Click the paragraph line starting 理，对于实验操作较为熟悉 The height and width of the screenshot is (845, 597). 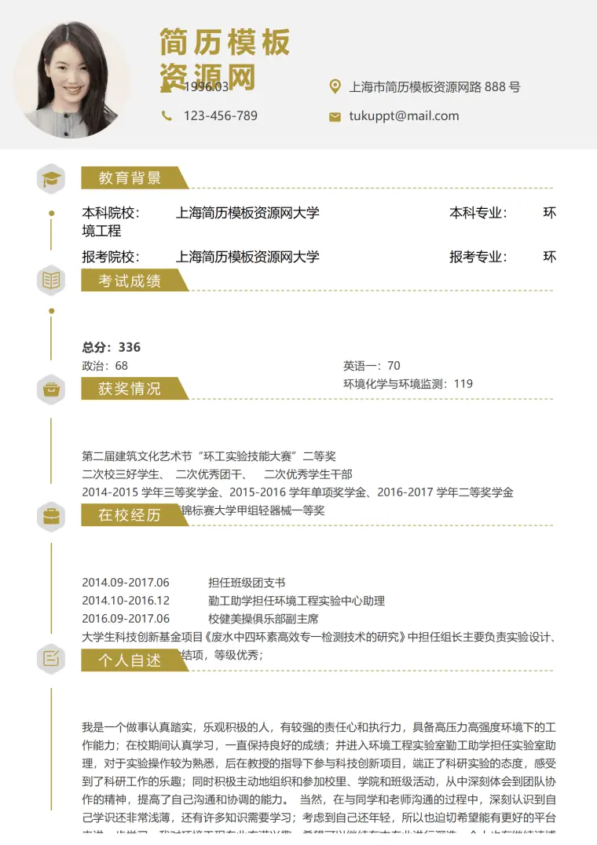tap(319, 763)
